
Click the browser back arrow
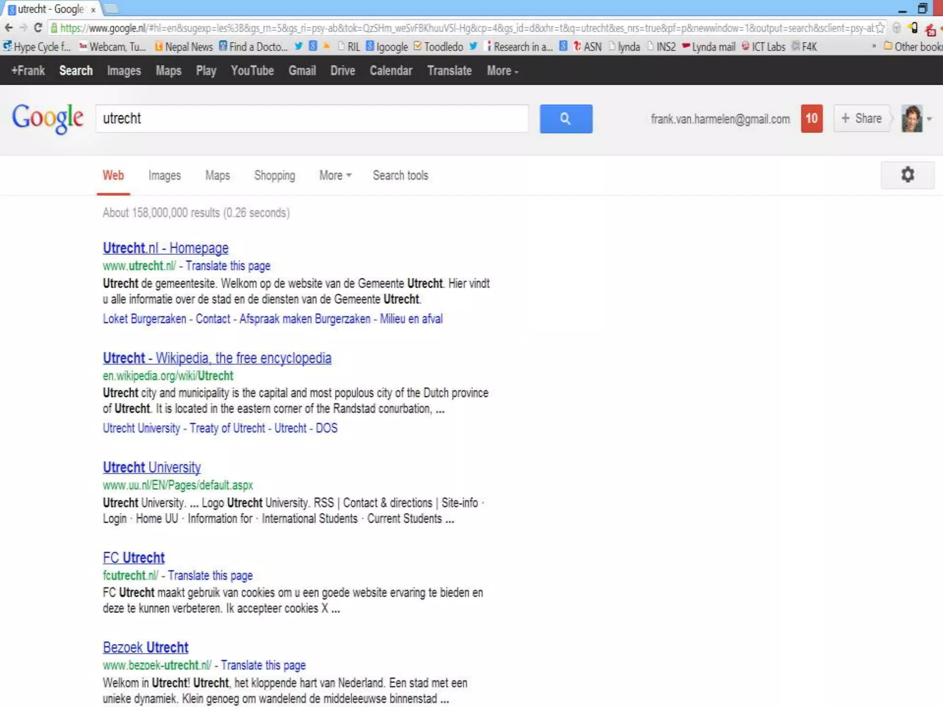8,28
